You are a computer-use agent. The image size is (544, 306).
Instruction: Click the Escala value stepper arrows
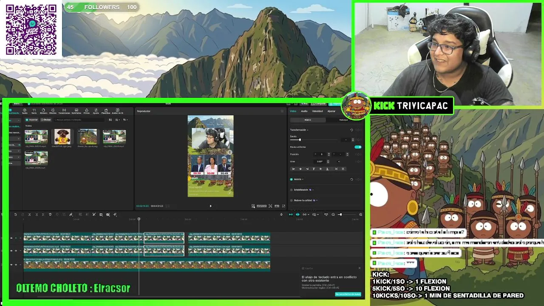coord(353,140)
